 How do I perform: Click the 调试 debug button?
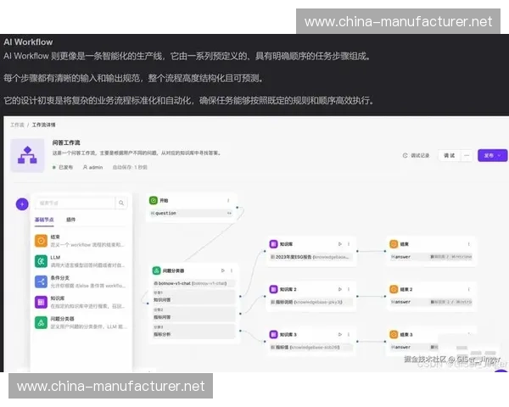click(450, 155)
